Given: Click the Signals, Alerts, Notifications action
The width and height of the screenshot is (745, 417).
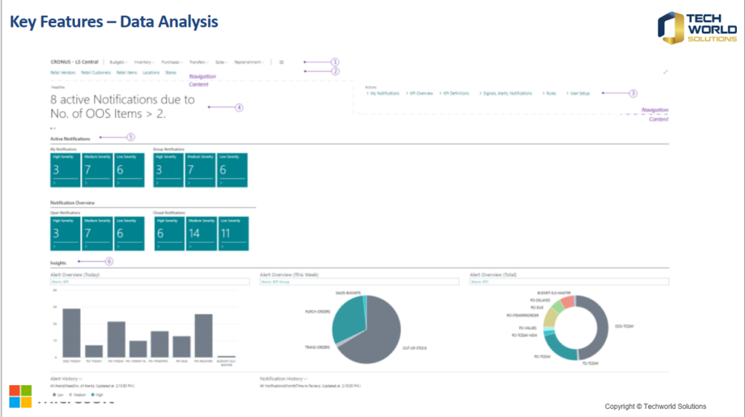Looking at the screenshot, I should tap(507, 94).
